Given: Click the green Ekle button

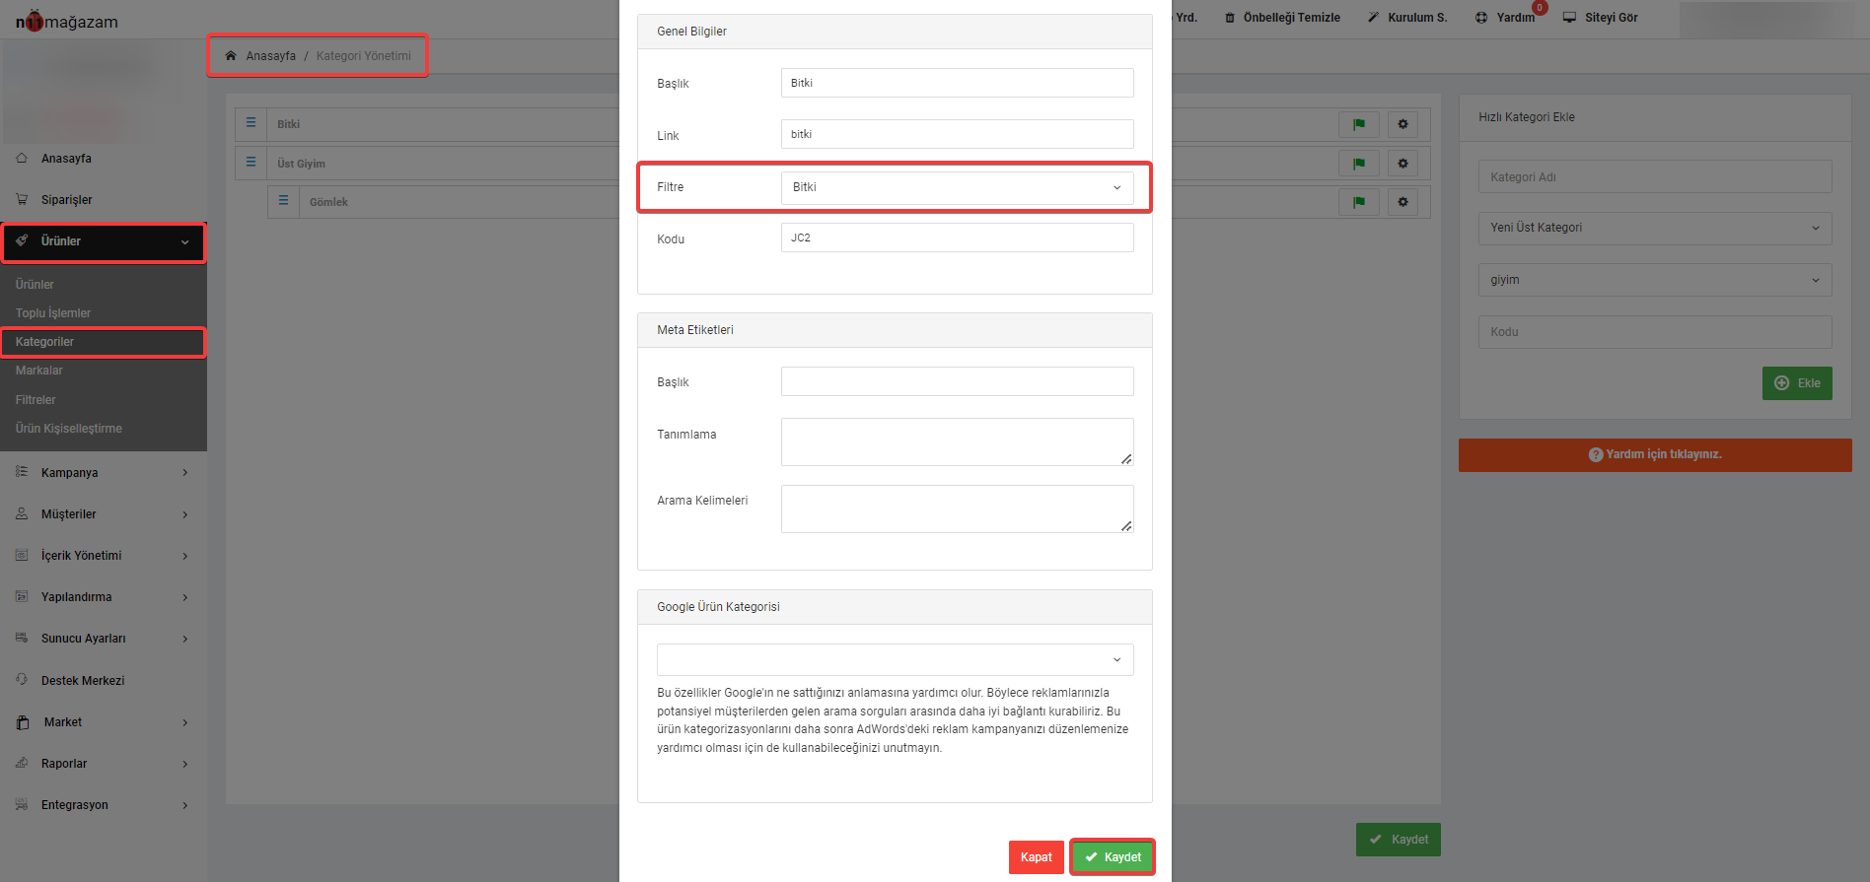Looking at the screenshot, I should (1797, 383).
